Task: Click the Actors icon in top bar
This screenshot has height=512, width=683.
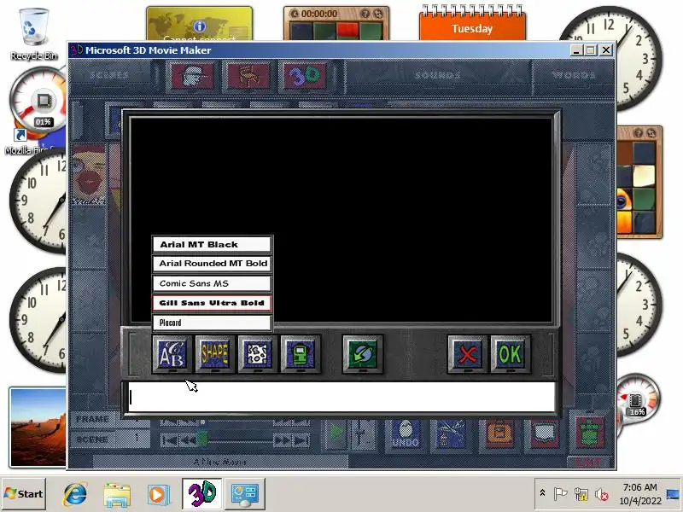Action: click(192, 76)
